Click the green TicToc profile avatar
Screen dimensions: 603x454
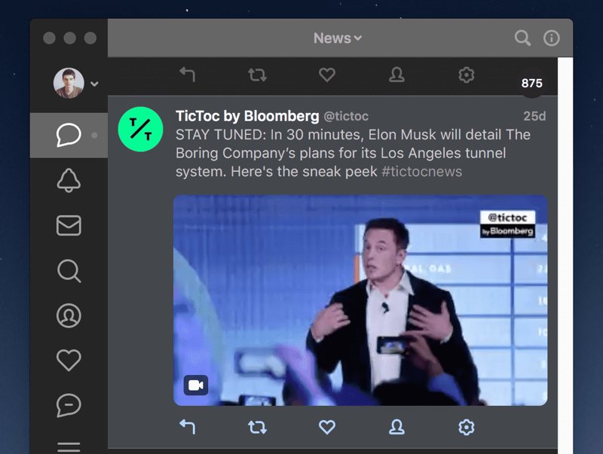pyautogui.click(x=140, y=129)
